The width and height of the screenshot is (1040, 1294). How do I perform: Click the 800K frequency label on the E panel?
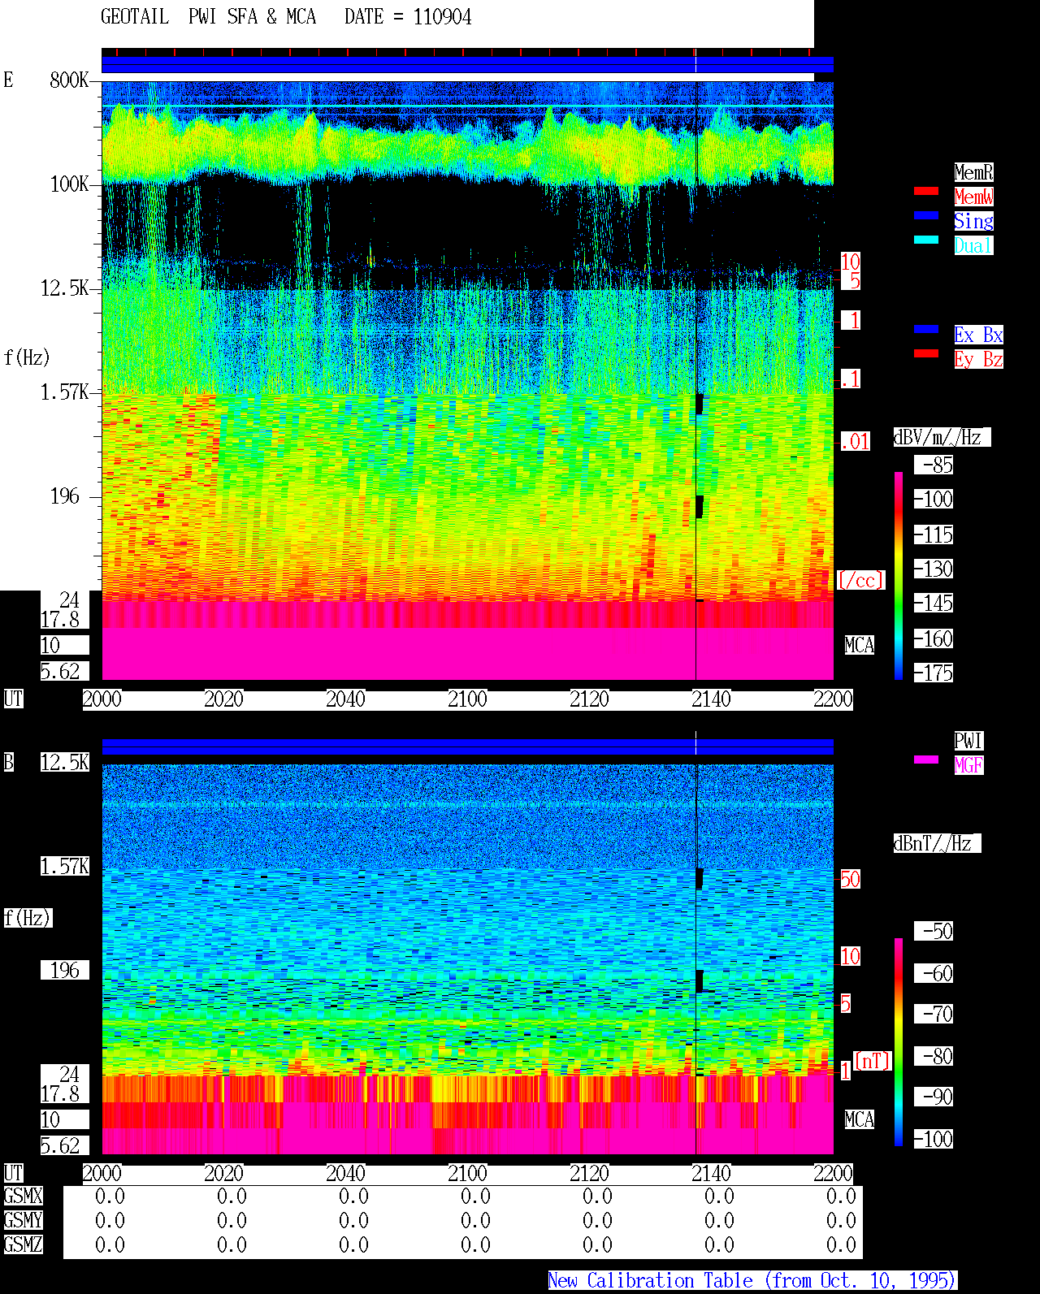point(69,80)
